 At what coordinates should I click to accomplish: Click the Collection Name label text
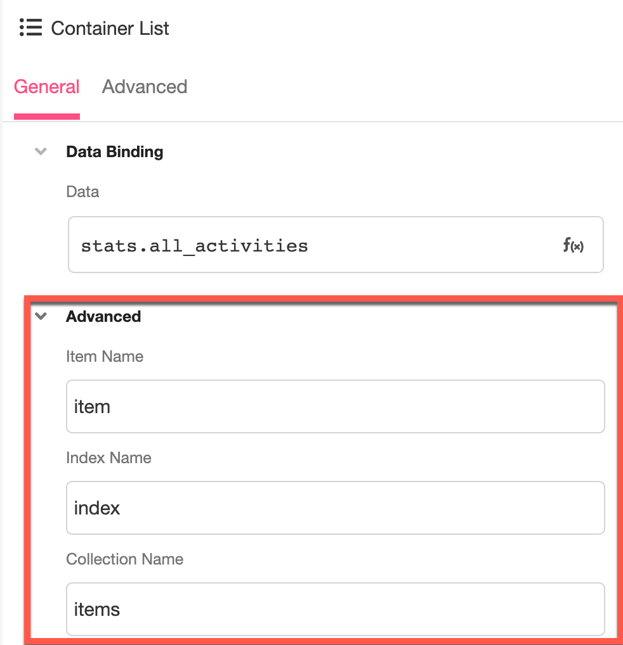(124, 559)
